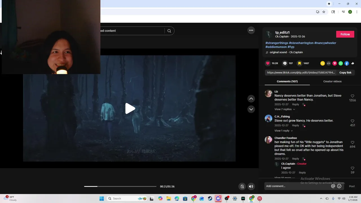
Task: Open Chrome profile A avatar
Action: (350, 12)
